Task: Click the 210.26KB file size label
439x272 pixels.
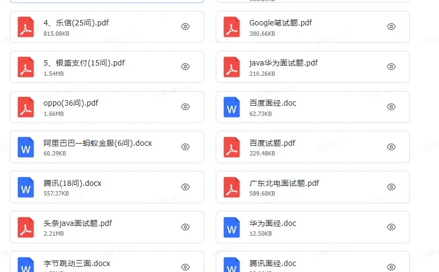Action: point(262,74)
